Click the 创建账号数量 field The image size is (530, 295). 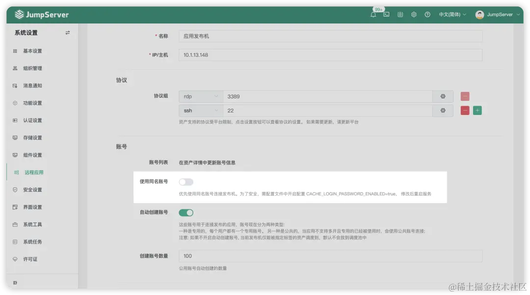(330, 256)
